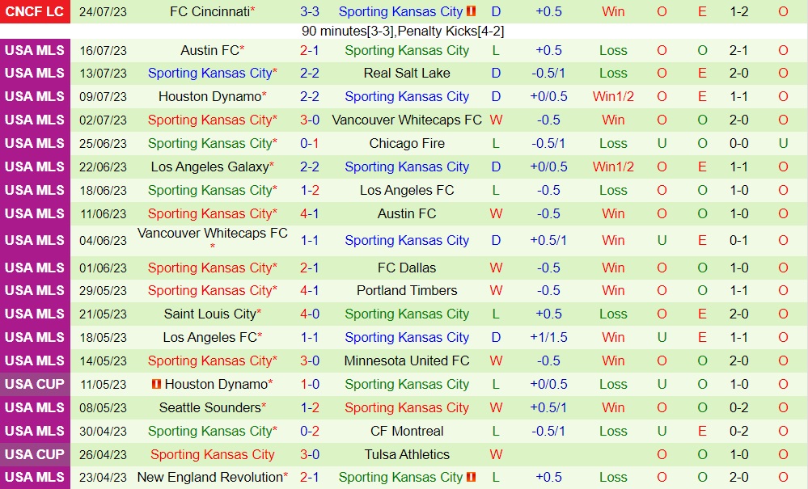This screenshot has height=489, width=808.
Task: Click USA CUP label in Tulsa Athletics row
Action: pos(34,454)
